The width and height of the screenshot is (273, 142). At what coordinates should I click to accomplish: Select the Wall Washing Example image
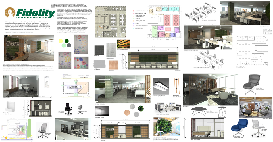[x=102, y=111]
